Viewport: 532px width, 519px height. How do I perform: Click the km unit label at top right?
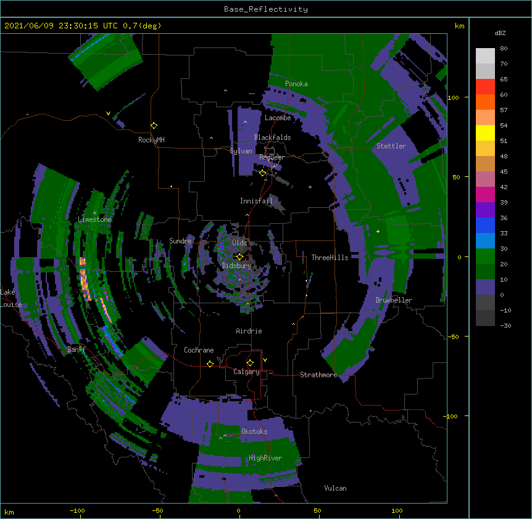tap(459, 26)
